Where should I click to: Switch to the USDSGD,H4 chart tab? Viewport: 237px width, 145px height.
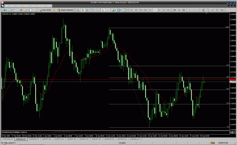tap(135, 139)
